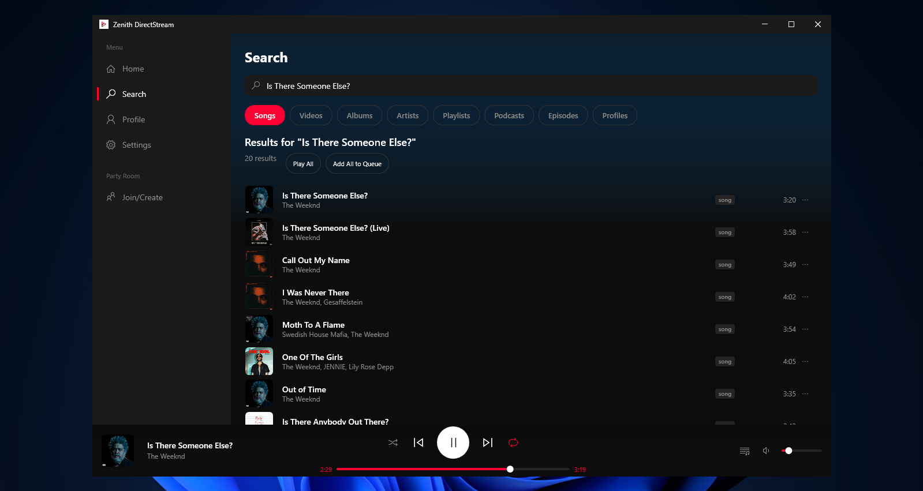Image resolution: width=923 pixels, height=491 pixels.
Task: Click One Of The Girls cover thumbnail
Action: pos(259,361)
